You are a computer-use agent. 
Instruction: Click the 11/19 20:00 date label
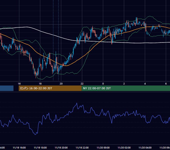(x=61, y=148)
